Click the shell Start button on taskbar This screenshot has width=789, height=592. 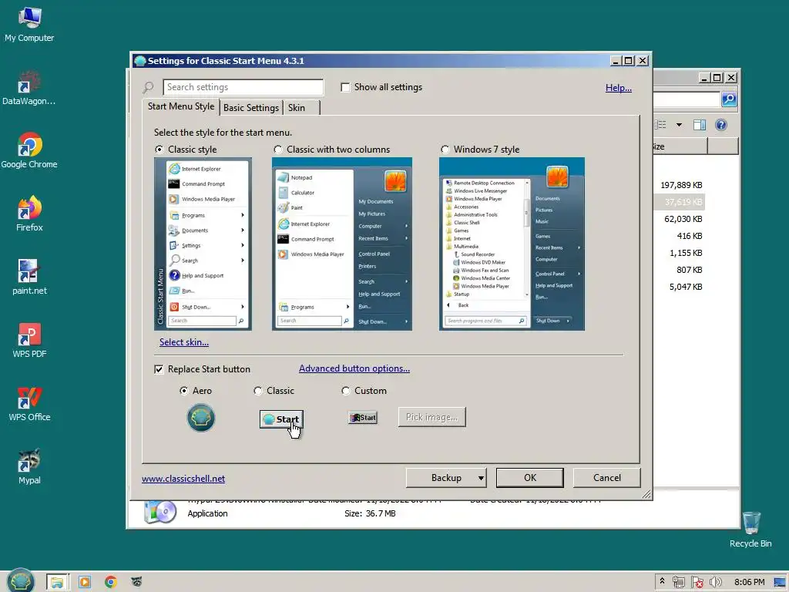(x=20, y=581)
